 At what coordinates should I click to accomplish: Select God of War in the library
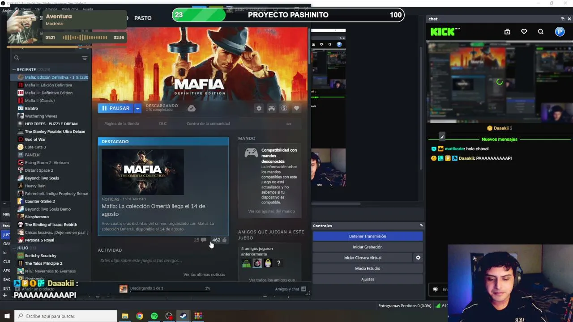35,140
